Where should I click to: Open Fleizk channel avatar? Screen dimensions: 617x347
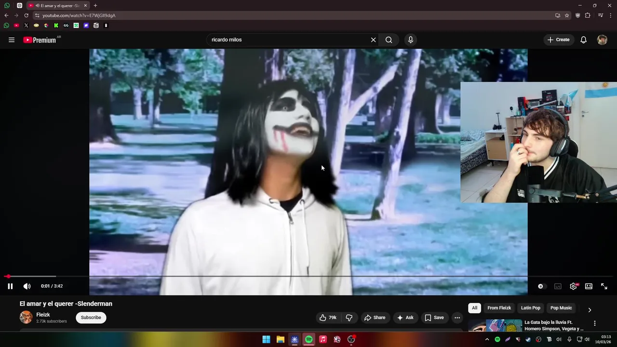pyautogui.click(x=26, y=318)
